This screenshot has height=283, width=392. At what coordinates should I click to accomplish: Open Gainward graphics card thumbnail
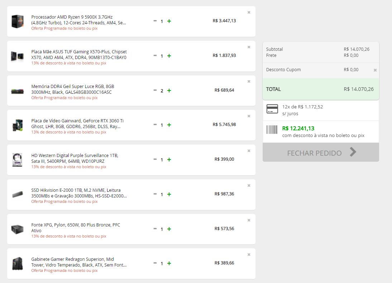click(x=18, y=125)
